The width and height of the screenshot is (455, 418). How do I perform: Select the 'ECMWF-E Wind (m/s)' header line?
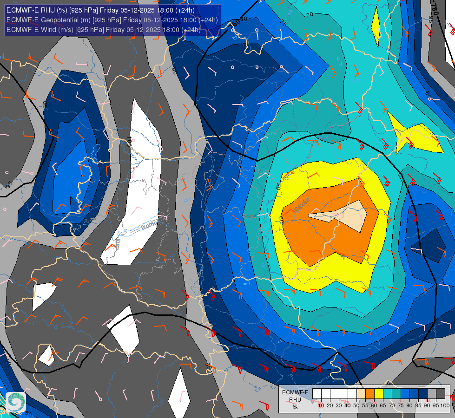click(104, 30)
